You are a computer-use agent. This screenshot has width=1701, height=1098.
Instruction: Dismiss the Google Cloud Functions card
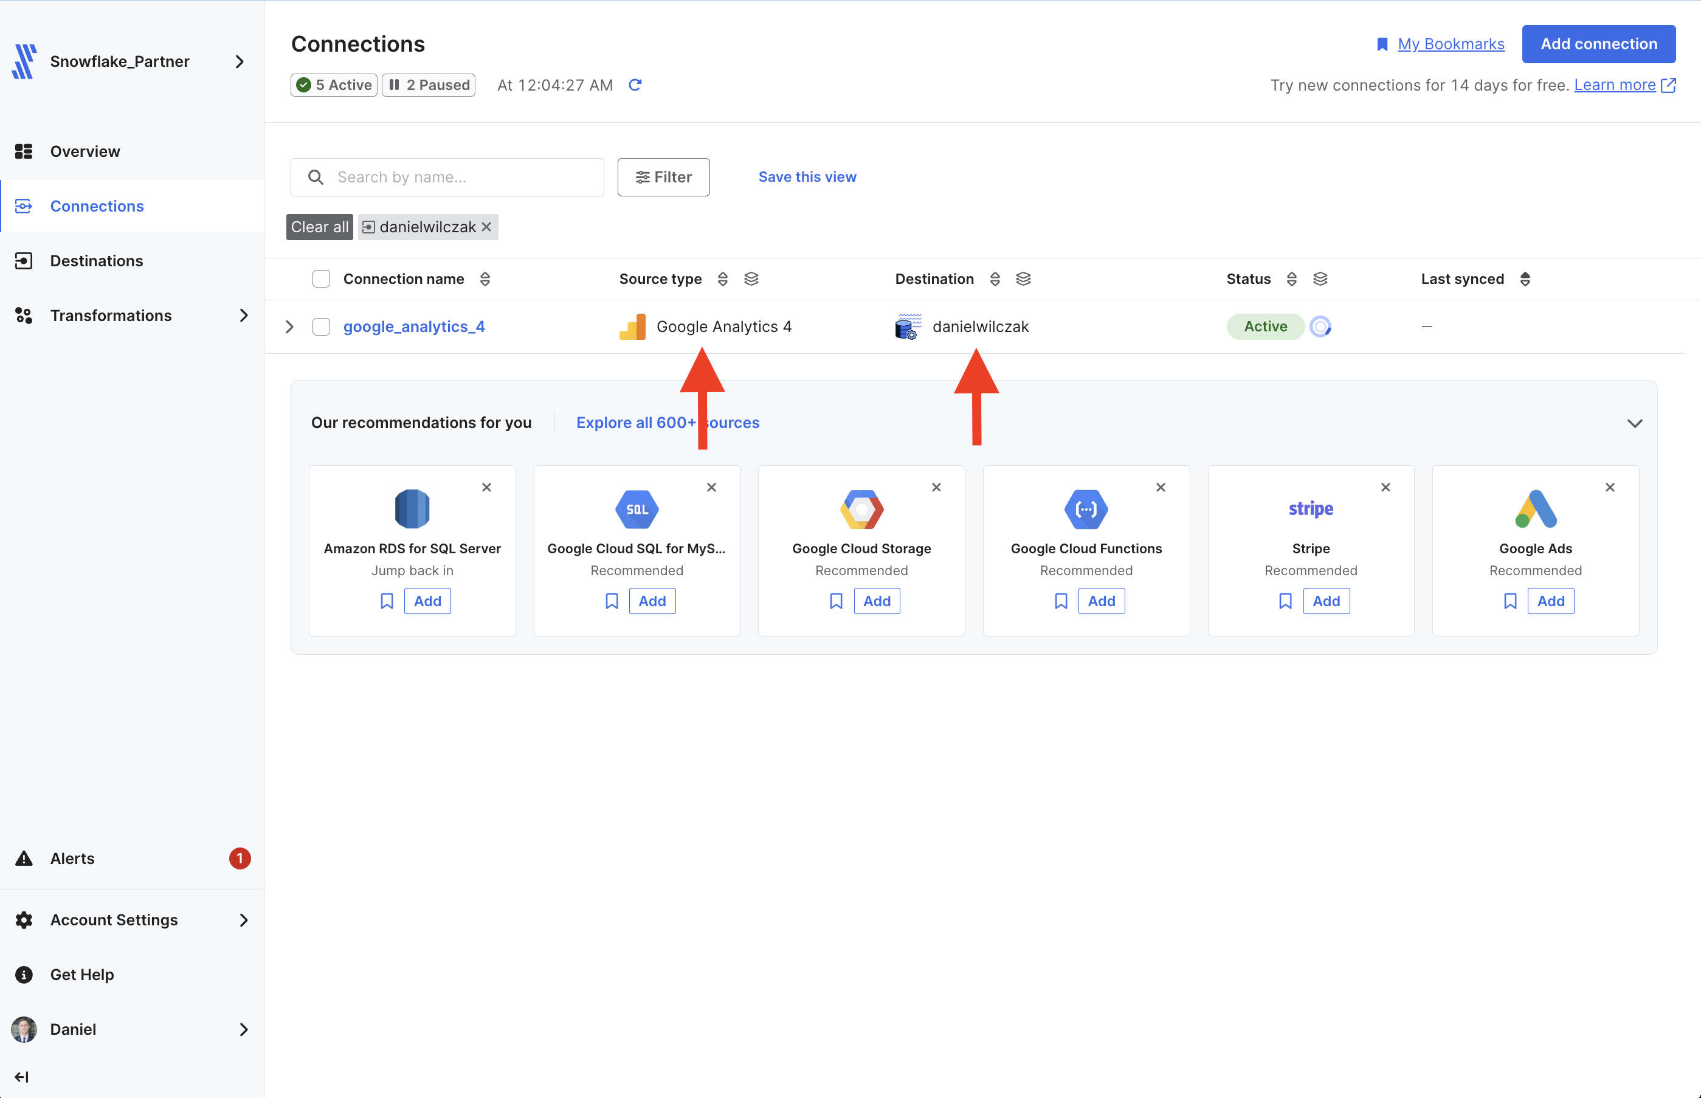point(1161,488)
